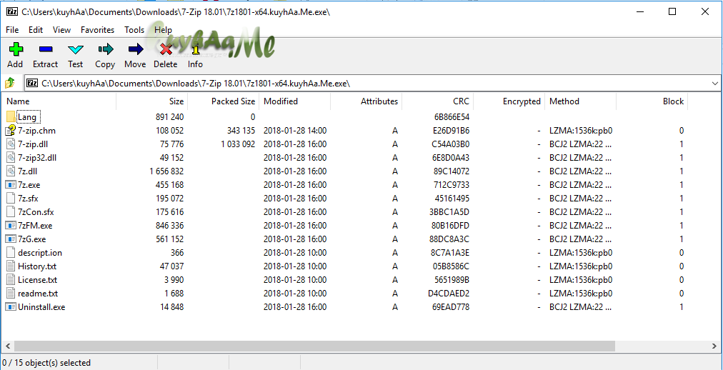The image size is (723, 370).
Task: Click descript.ion's LZMA:1536k:pb0 method value
Action: coord(581,253)
